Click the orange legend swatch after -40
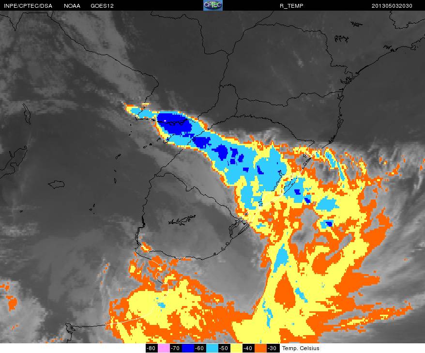The width and height of the screenshot is (425, 353). (x=260, y=348)
